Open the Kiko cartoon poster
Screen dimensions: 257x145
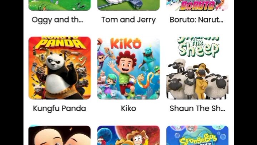pos(128,68)
